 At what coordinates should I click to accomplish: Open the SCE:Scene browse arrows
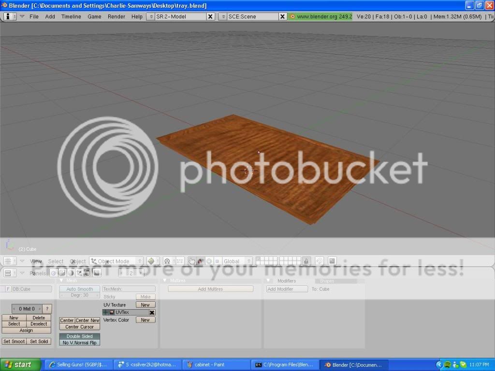223,16
